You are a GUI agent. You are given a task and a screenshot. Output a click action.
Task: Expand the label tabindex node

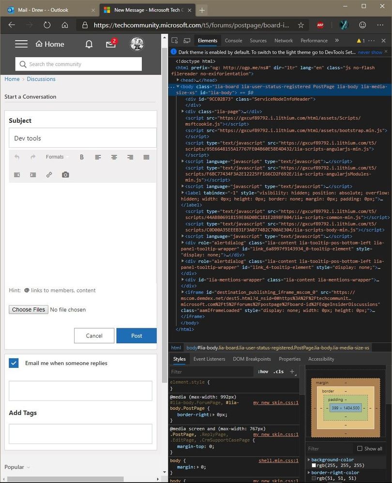pos(182,193)
